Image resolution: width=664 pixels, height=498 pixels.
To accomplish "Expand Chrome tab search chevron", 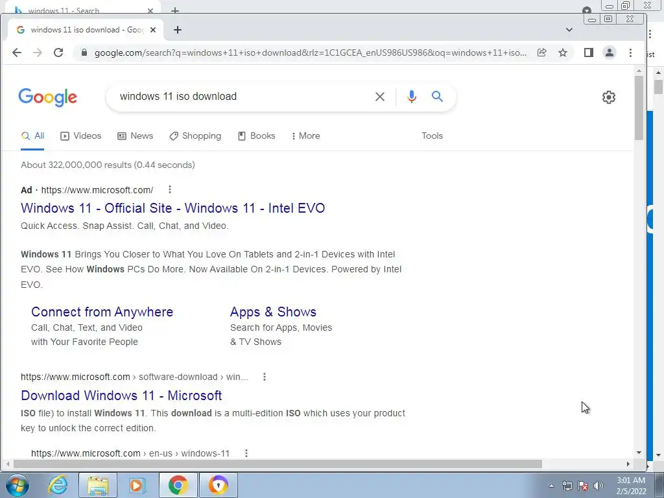I will (x=569, y=30).
